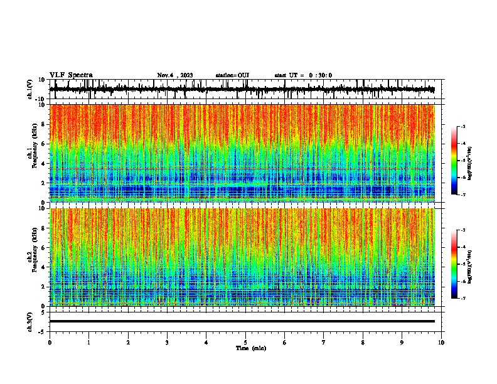Click the "2" kHz tick on ch.2 spectrogram axis
This screenshot has width=497, height=384.
click(x=44, y=287)
